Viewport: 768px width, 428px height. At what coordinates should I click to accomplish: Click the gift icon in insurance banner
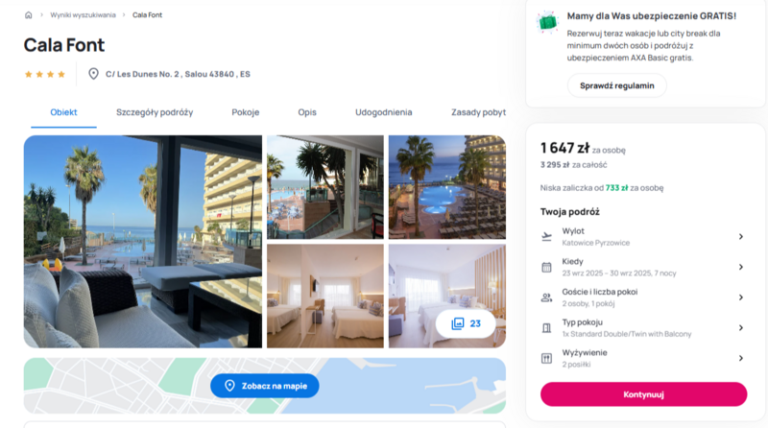[547, 22]
